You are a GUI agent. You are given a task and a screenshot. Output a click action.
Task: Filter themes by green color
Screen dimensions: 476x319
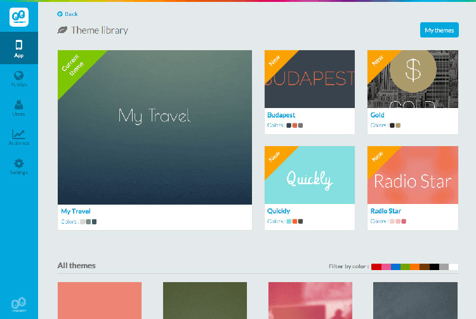[405, 266]
